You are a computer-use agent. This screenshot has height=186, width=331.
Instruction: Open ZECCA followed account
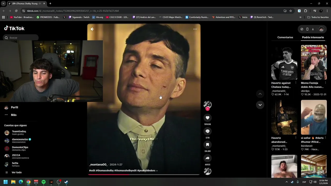tap(17, 157)
